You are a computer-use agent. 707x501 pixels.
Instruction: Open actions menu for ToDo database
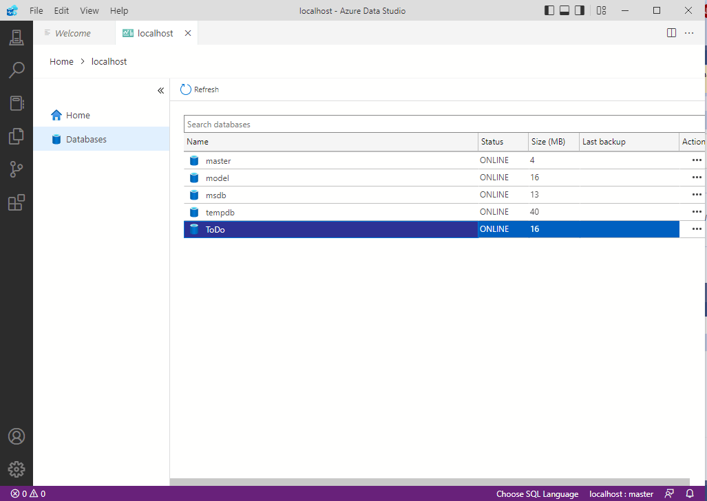coord(697,229)
